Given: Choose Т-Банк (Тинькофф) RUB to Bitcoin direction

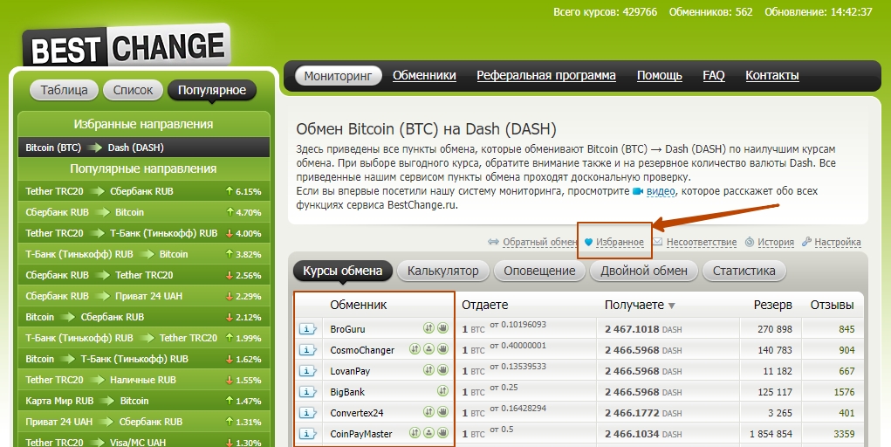Looking at the screenshot, I should coord(144,254).
